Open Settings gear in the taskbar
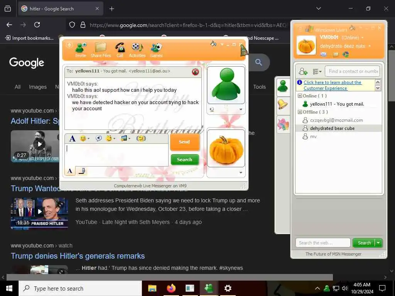 pyautogui.click(x=228, y=288)
